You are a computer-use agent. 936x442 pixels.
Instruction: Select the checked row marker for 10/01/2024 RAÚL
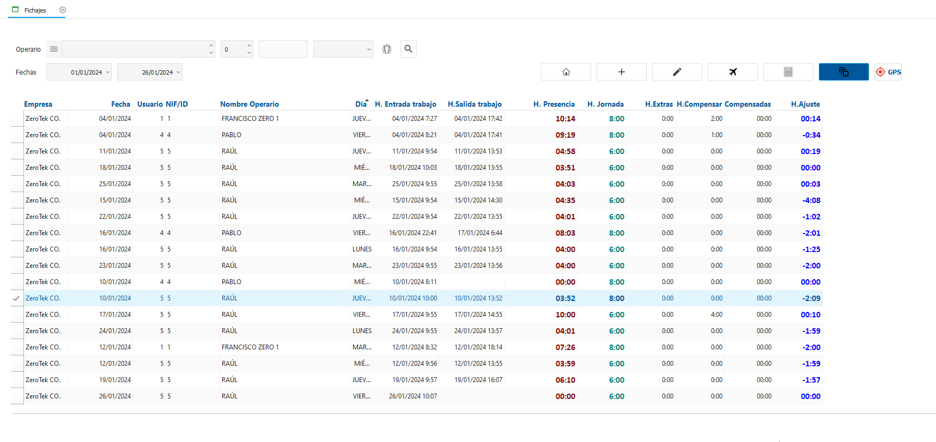[x=17, y=298]
